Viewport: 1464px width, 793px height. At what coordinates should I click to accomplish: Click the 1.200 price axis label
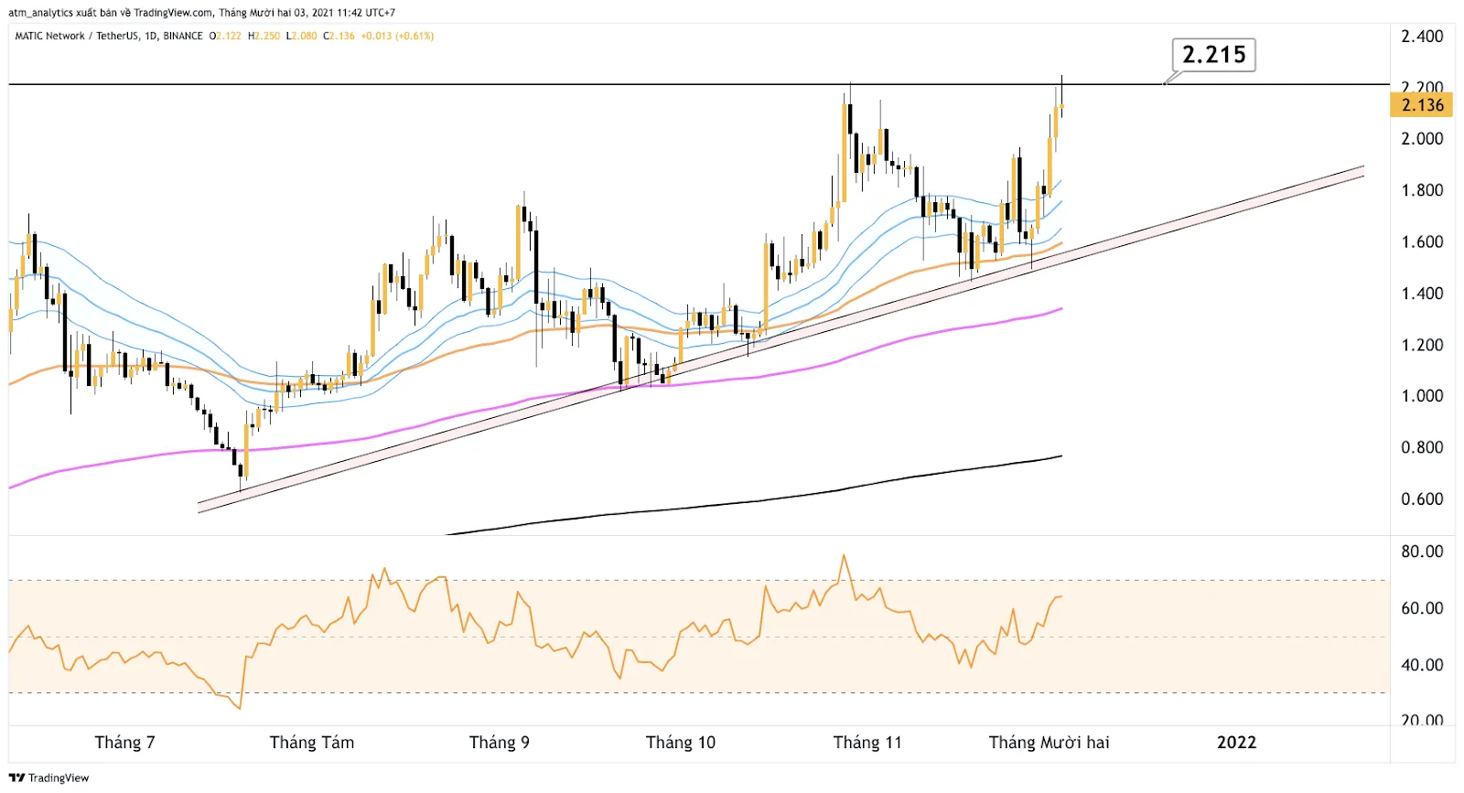[1422, 345]
